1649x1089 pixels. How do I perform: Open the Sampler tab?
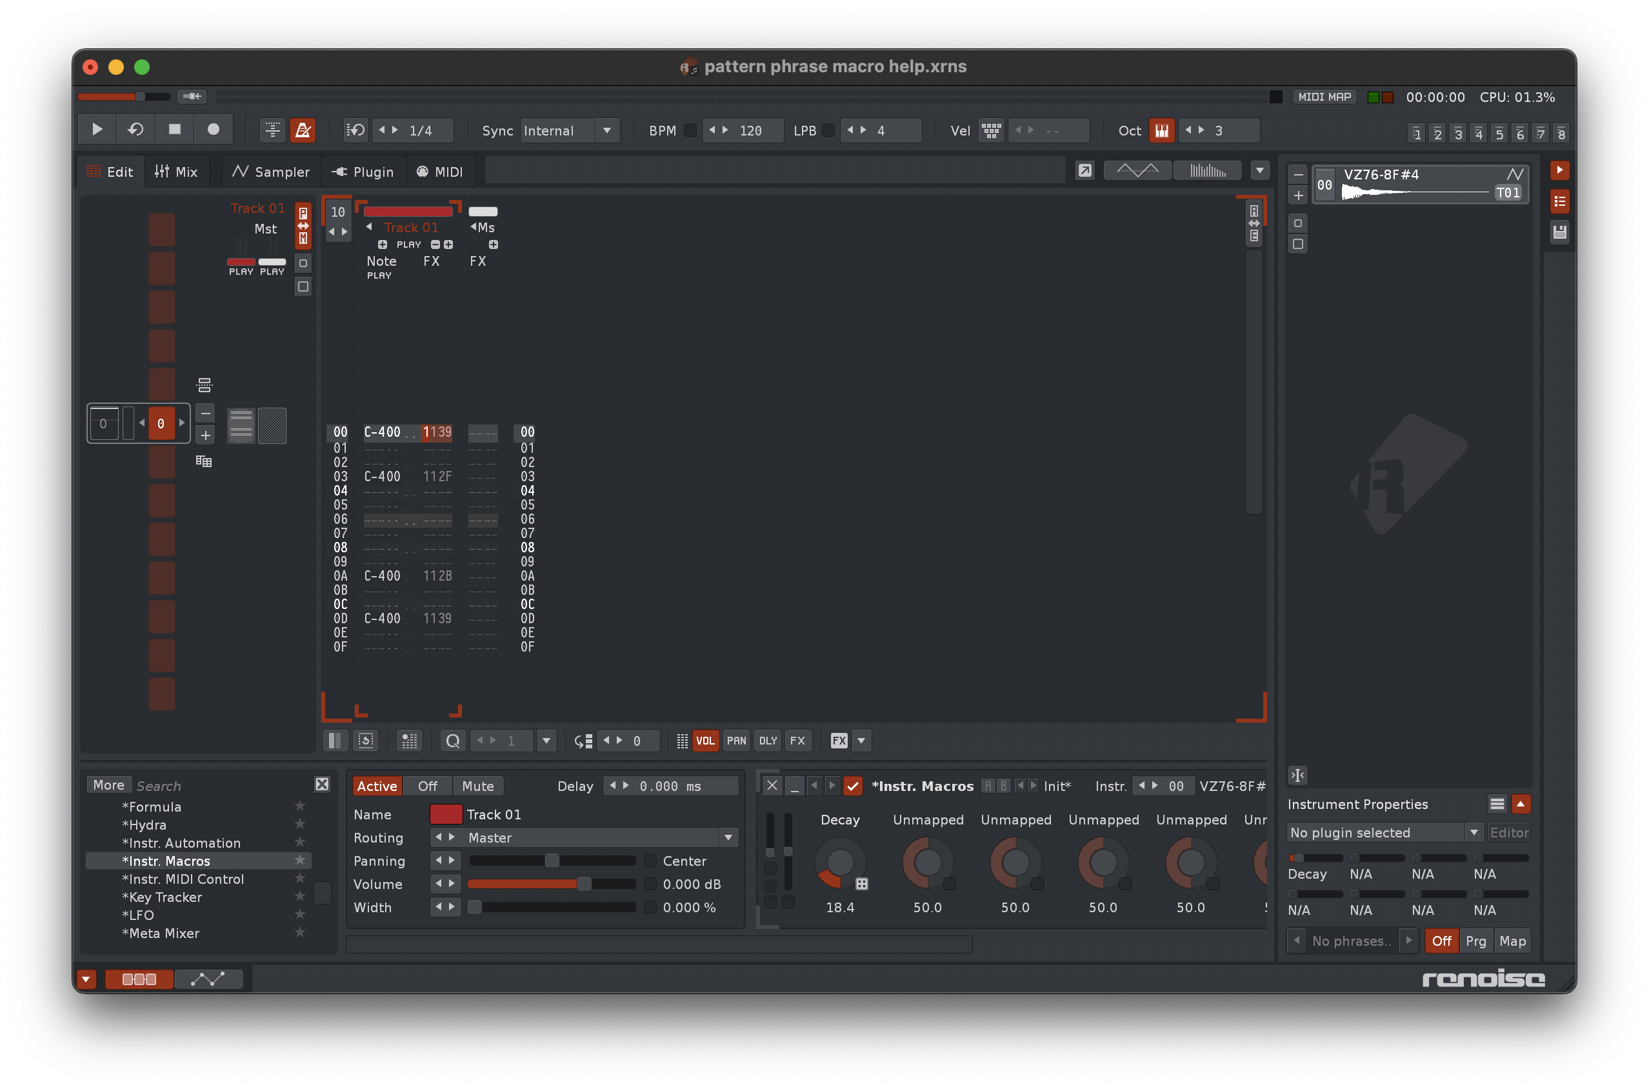click(x=271, y=172)
